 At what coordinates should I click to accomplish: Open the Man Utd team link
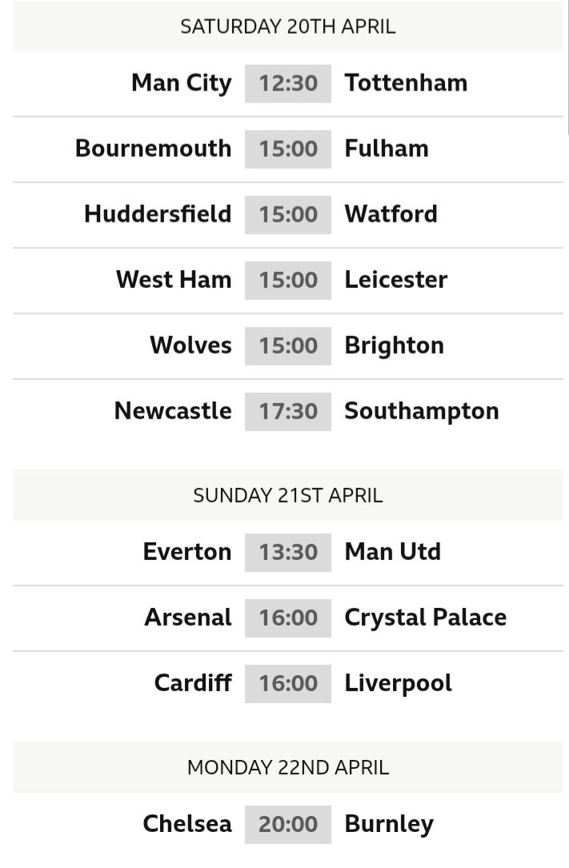393,552
